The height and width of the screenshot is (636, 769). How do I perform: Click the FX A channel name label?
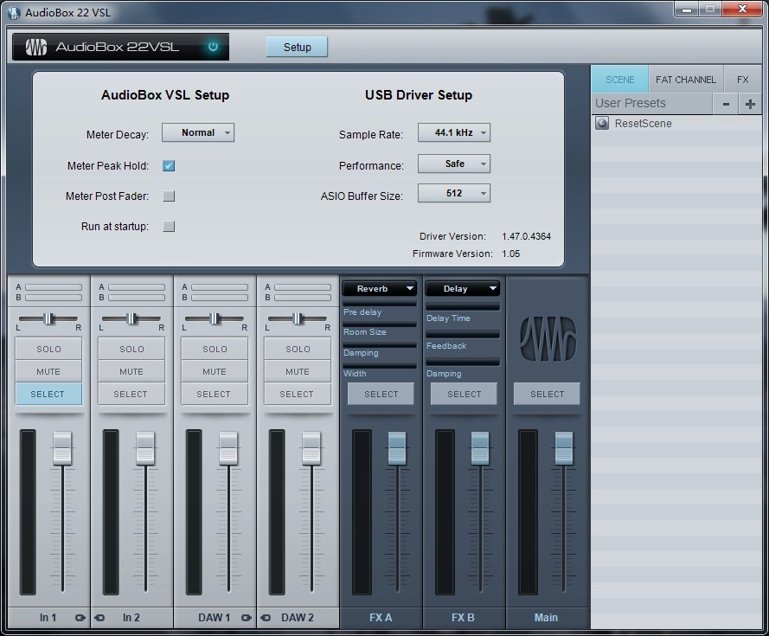[x=381, y=617]
